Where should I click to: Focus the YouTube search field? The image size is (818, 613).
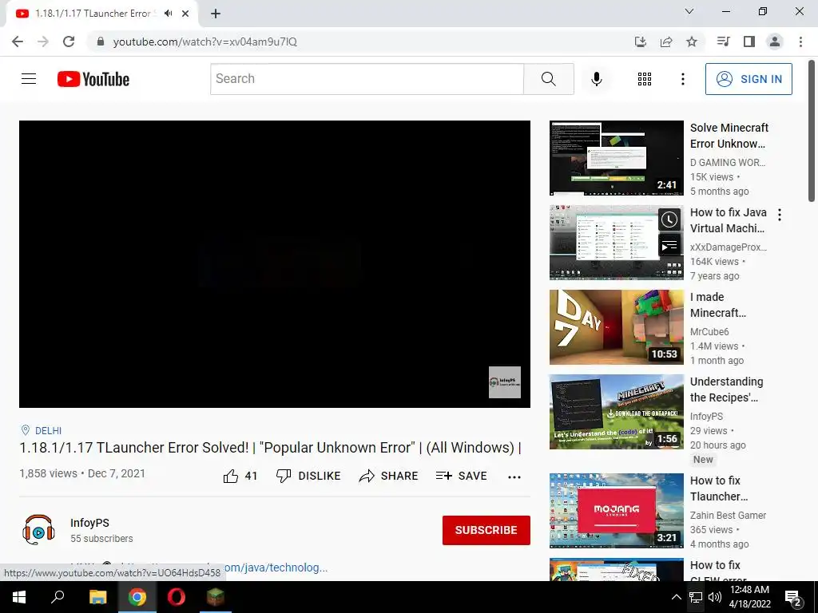[367, 79]
